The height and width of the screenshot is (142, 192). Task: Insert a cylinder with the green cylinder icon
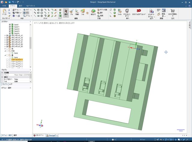click(x=115, y=10)
